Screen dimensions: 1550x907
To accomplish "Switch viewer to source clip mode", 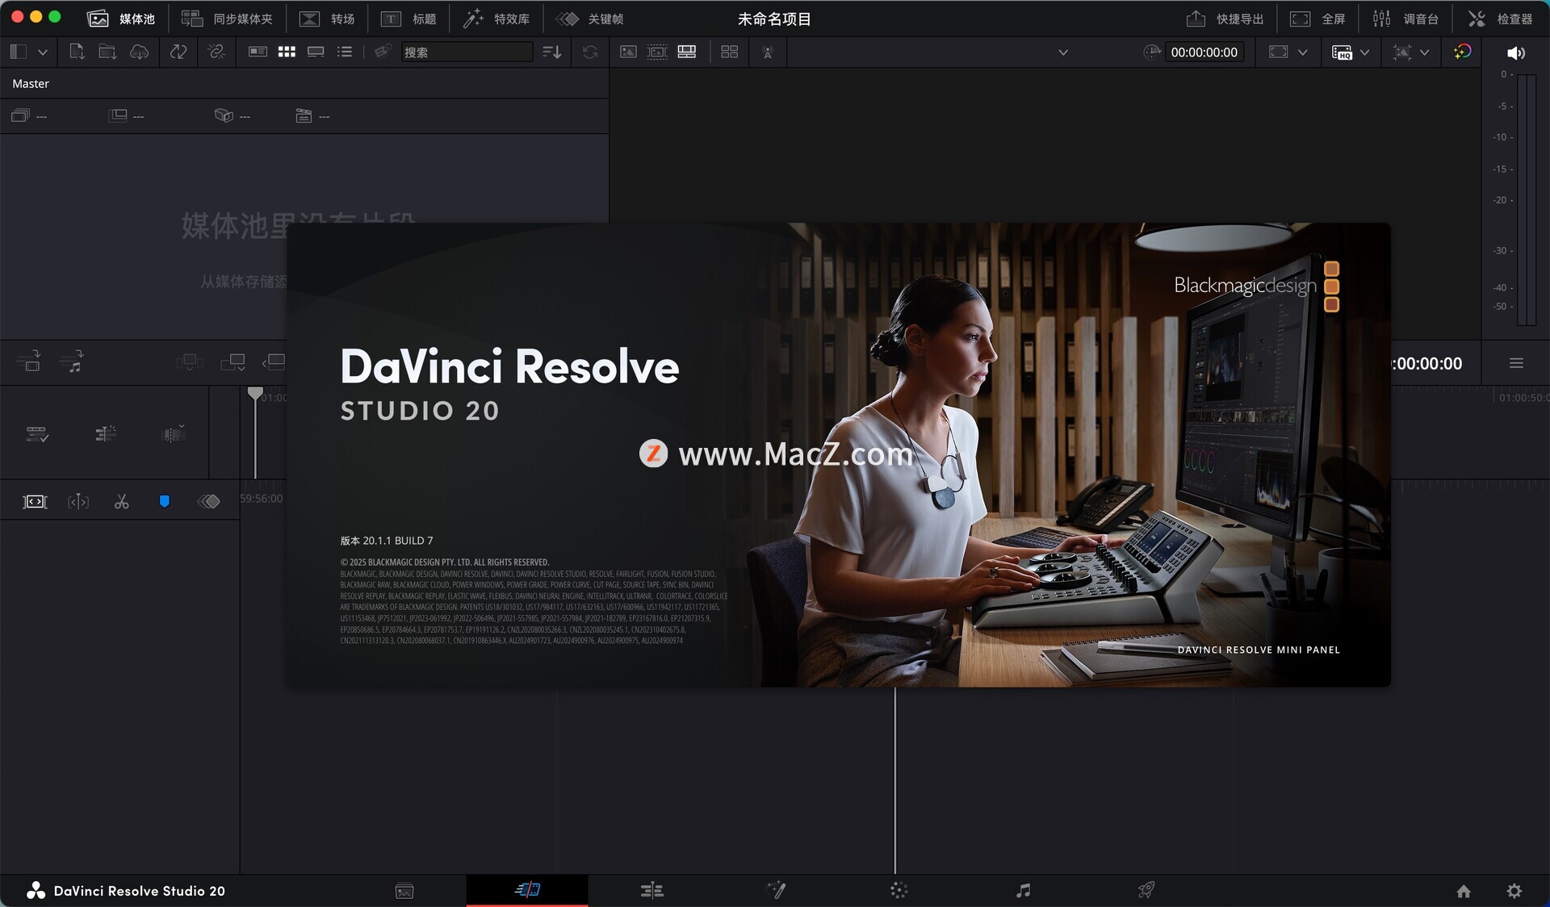I will click(x=628, y=52).
